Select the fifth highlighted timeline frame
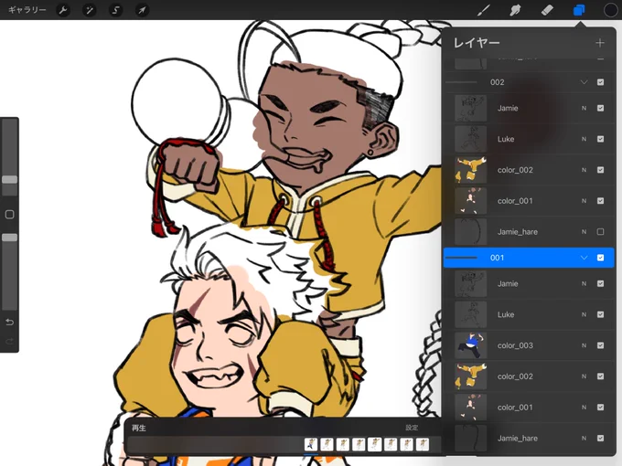This screenshot has height=466, width=622. coord(374,444)
